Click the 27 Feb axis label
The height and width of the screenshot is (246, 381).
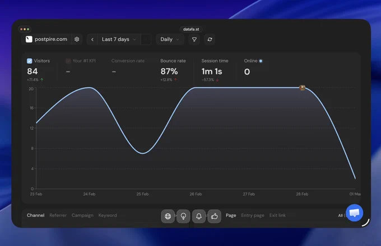click(249, 194)
